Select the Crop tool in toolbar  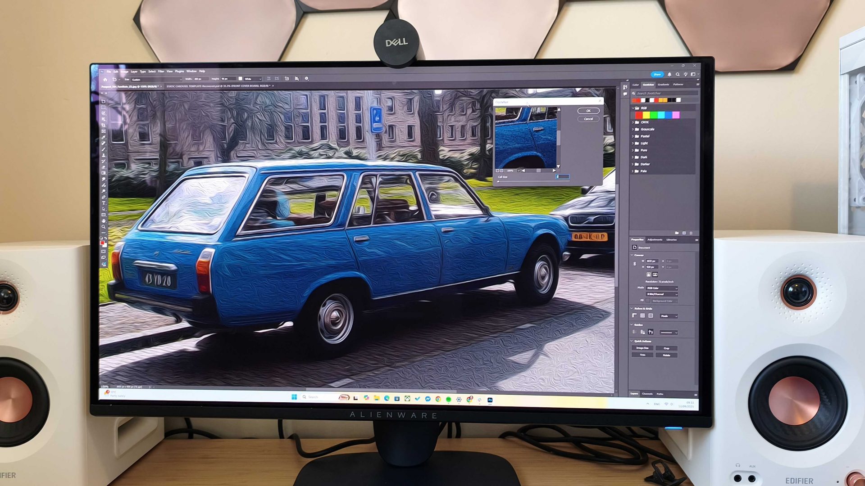tap(104, 125)
